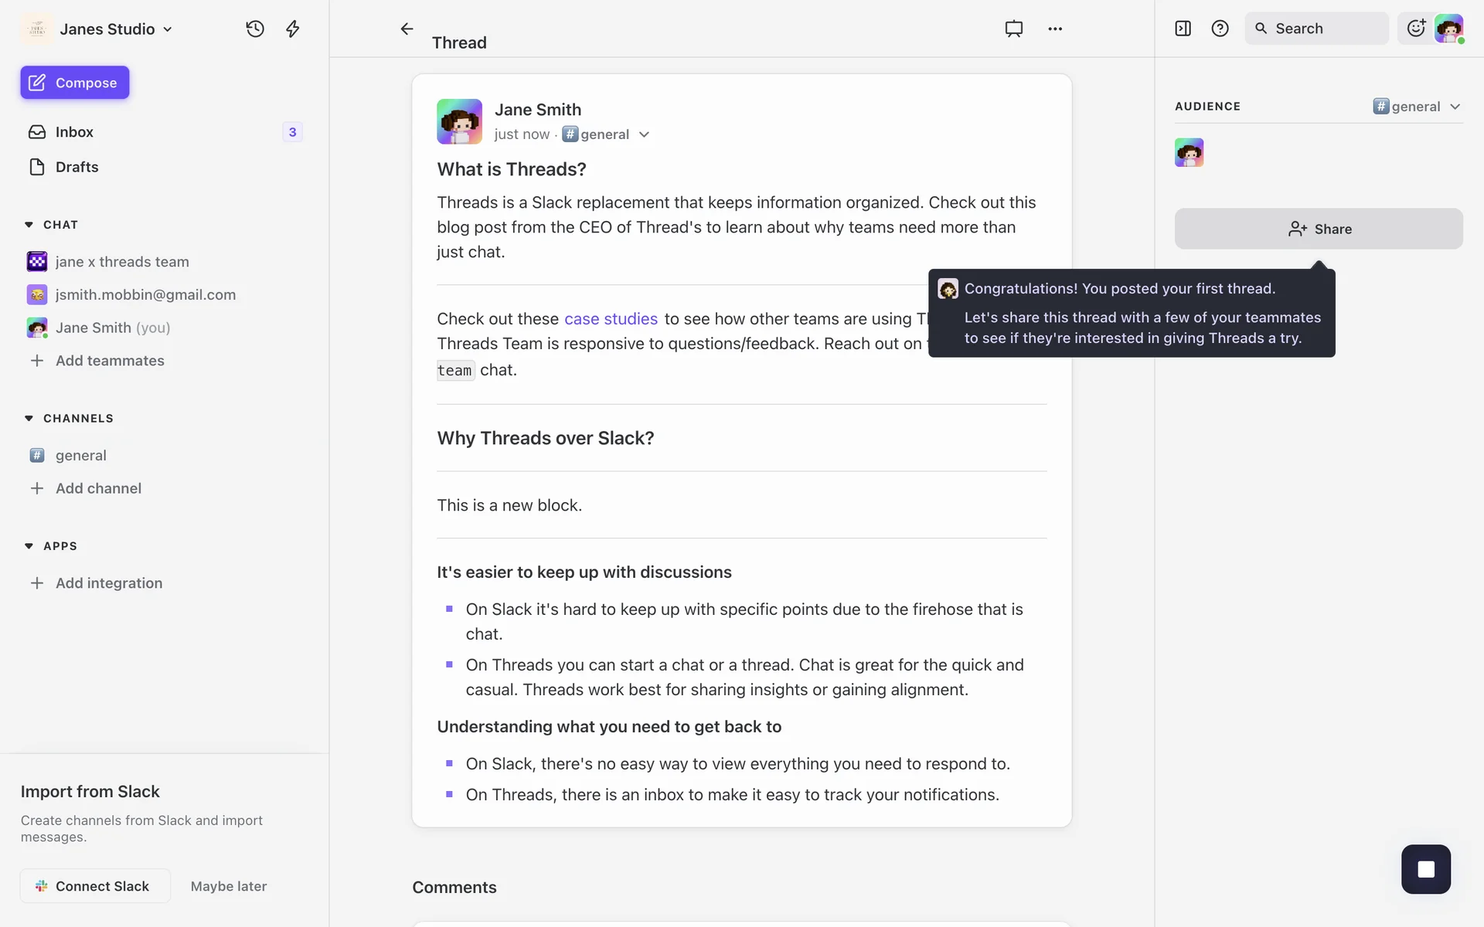Collapse the CHANNELS section
This screenshot has width=1484, height=927.
click(x=29, y=419)
